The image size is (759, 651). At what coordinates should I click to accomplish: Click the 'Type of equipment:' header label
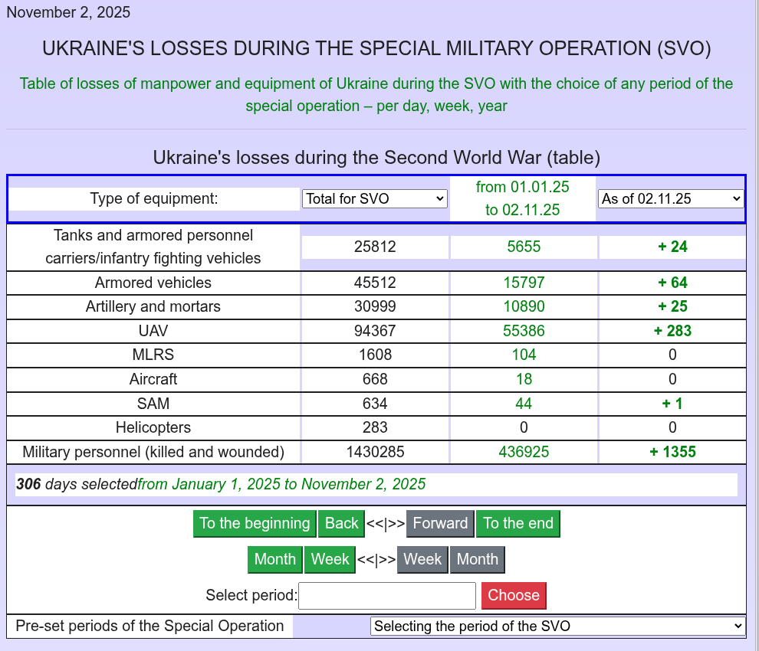pyautogui.click(x=154, y=199)
